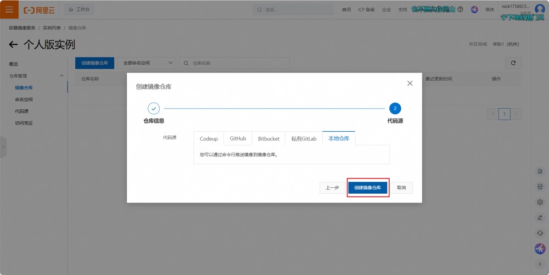The width and height of the screenshot is (549, 275).
Task: Click the document icon on right rail
Action: coord(540,171)
